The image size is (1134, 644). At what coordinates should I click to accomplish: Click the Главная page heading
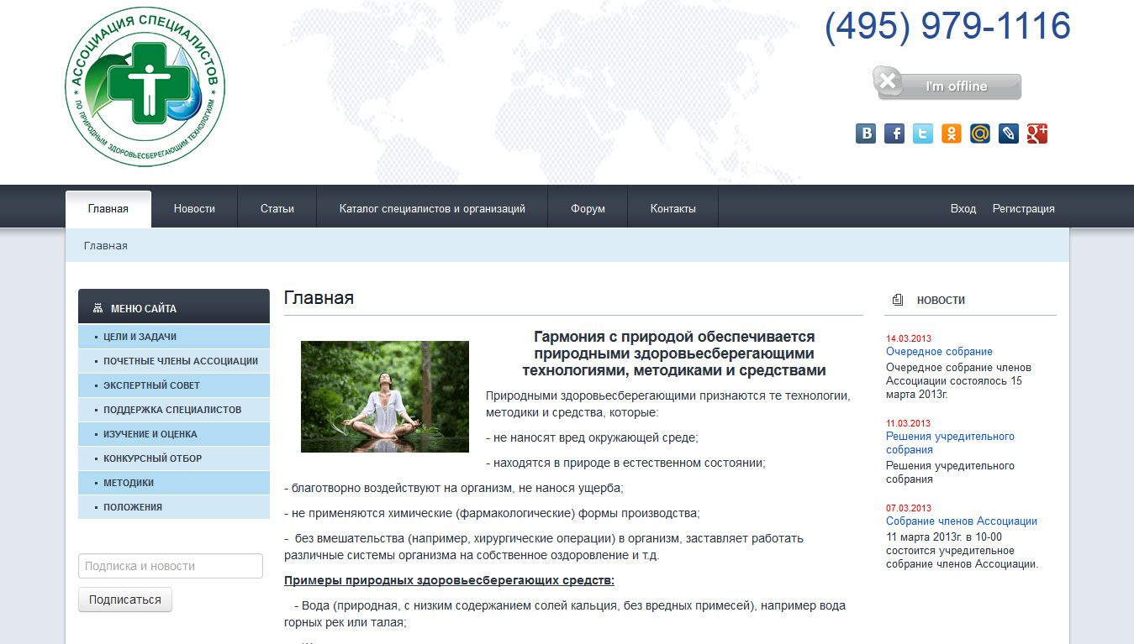click(x=319, y=298)
